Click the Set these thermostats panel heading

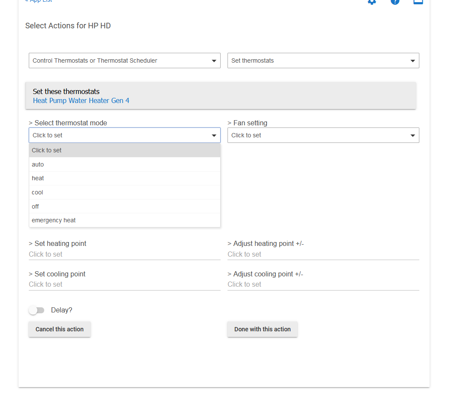pos(66,91)
